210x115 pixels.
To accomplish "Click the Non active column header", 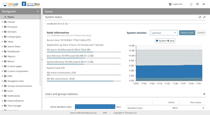I will click(196, 102).
